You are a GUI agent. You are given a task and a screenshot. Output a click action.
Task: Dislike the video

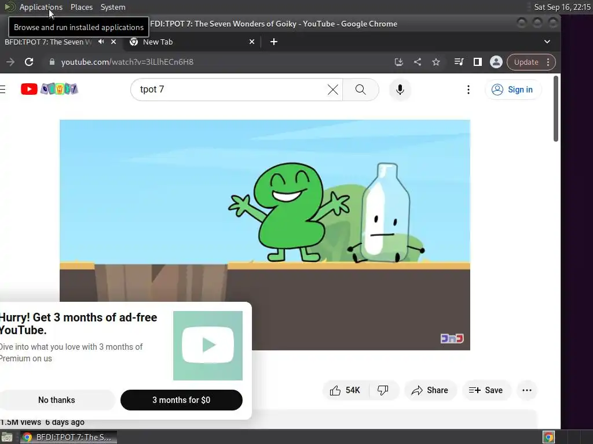pos(383,390)
